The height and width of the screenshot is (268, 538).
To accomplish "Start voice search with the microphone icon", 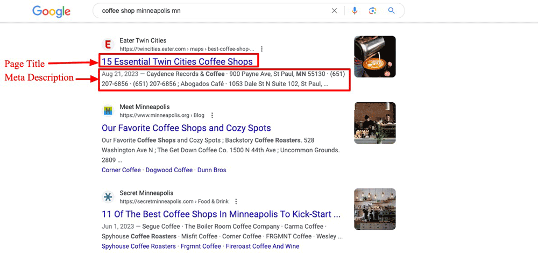I will coord(355,11).
